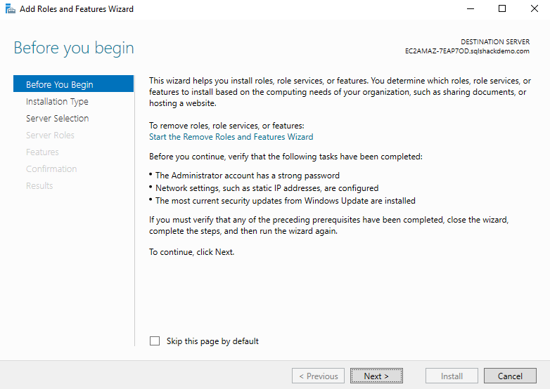Click the Before you begin page heading
The height and width of the screenshot is (389, 550).
point(74,48)
